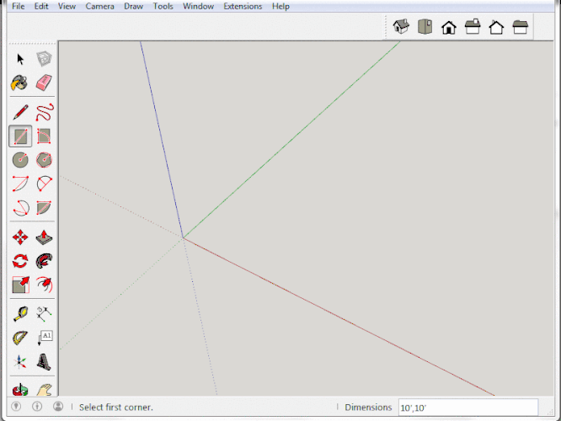The height and width of the screenshot is (421, 561).
Task: Select the Text label tool A1
Action: (x=45, y=338)
